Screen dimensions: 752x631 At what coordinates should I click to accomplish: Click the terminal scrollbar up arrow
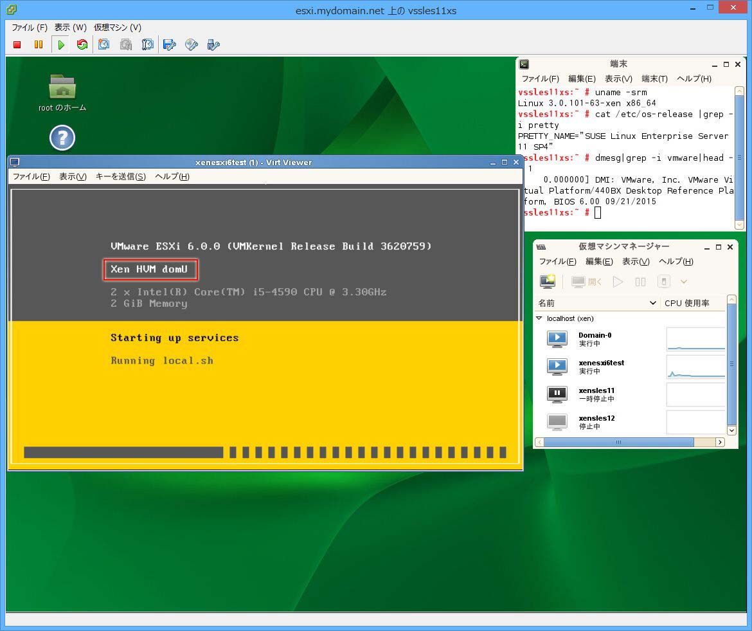pyautogui.click(x=739, y=91)
